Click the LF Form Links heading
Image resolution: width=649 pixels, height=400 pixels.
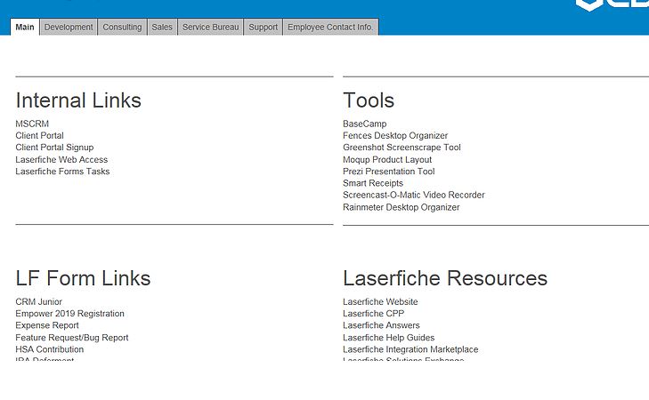83,278
